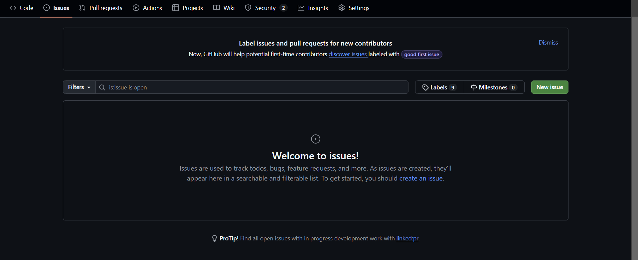
Task: Open repository Settings gear tab
Action: click(354, 8)
